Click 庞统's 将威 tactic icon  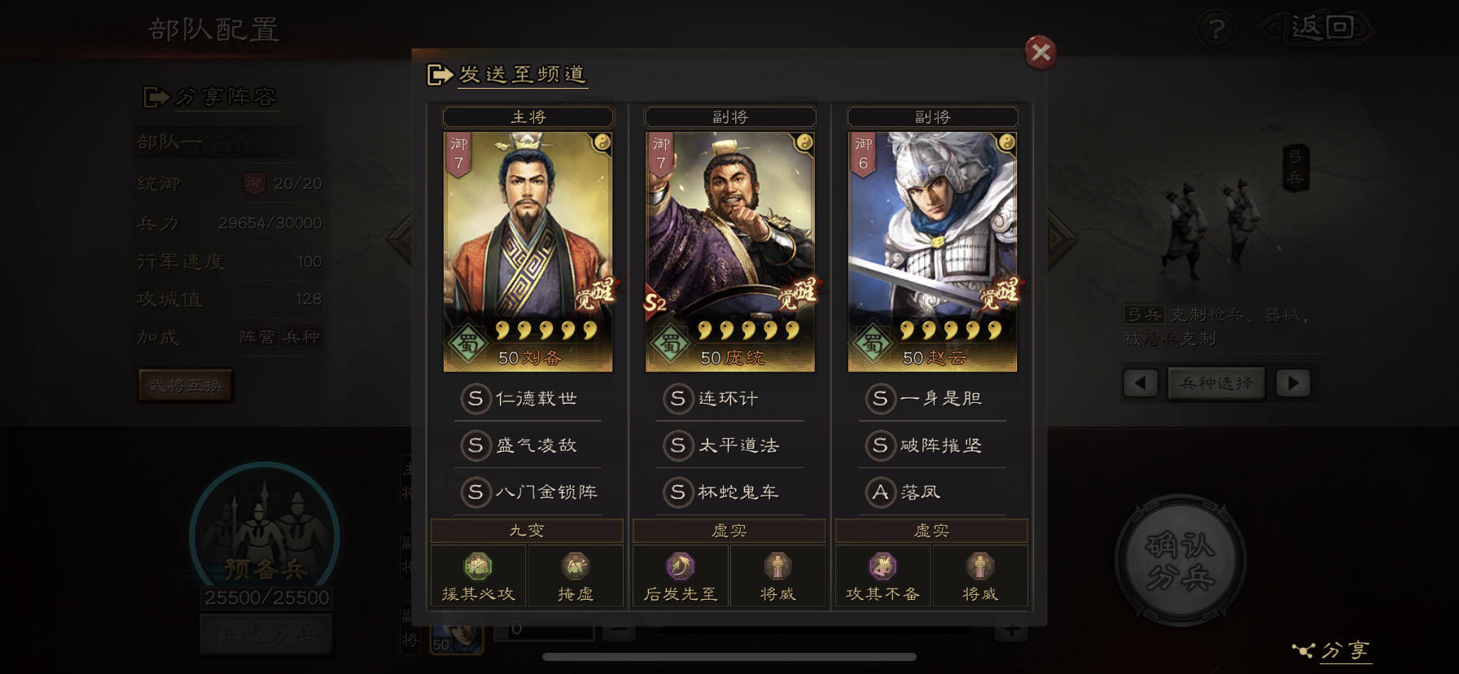tap(778, 566)
